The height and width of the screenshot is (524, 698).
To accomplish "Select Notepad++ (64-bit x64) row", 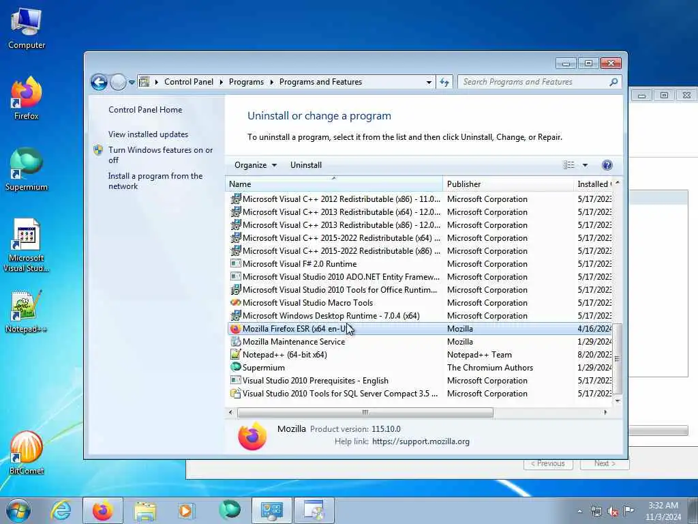I will click(x=420, y=355).
